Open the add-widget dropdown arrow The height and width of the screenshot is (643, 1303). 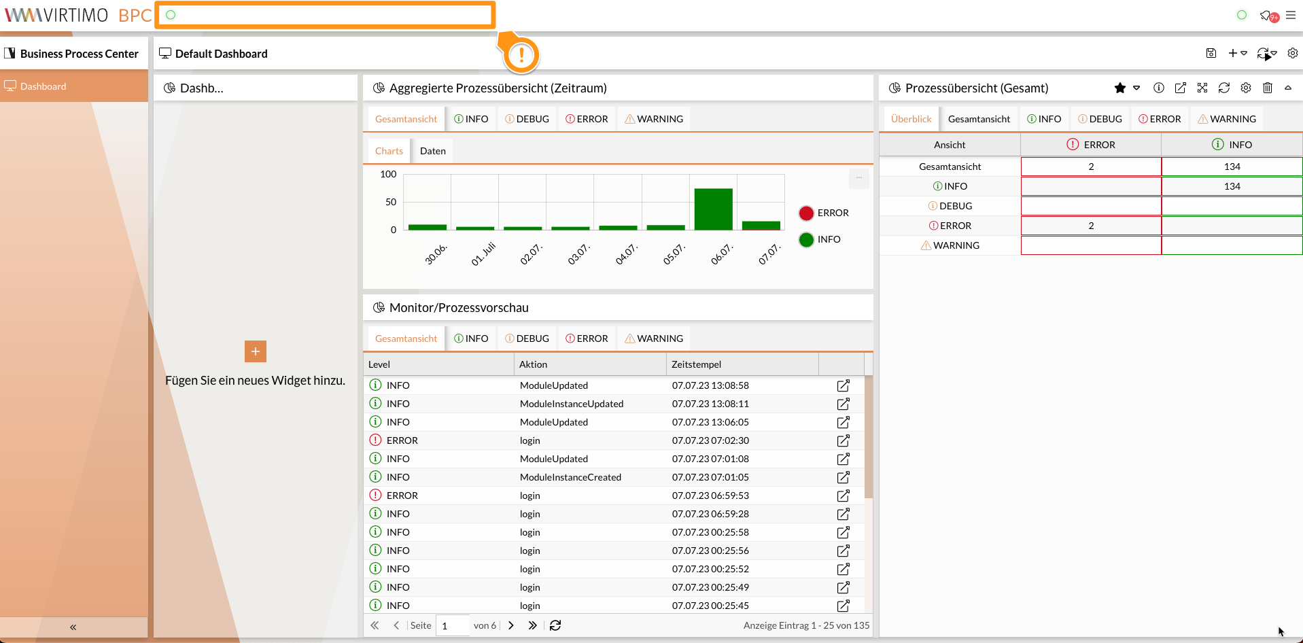[x=1245, y=53]
